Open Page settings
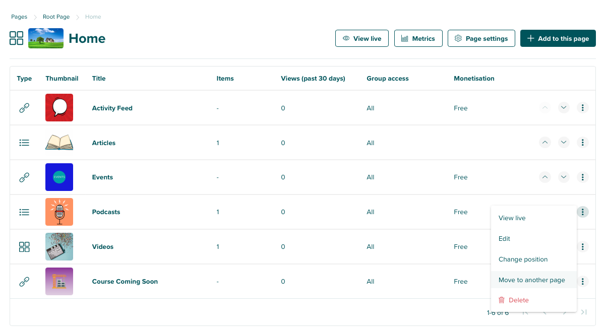 pyautogui.click(x=481, y=38)
